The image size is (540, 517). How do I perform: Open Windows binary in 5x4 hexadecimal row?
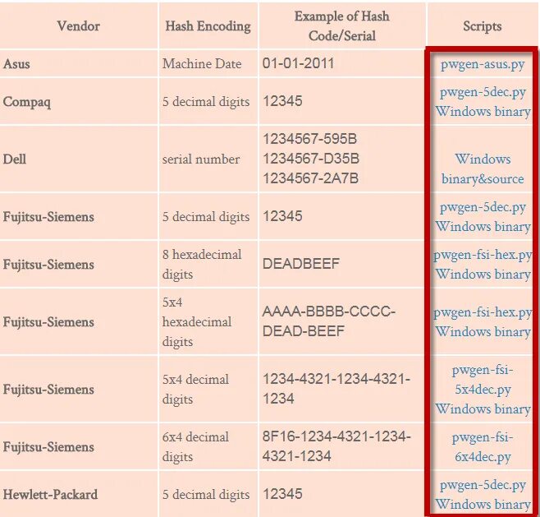(483, 332)
